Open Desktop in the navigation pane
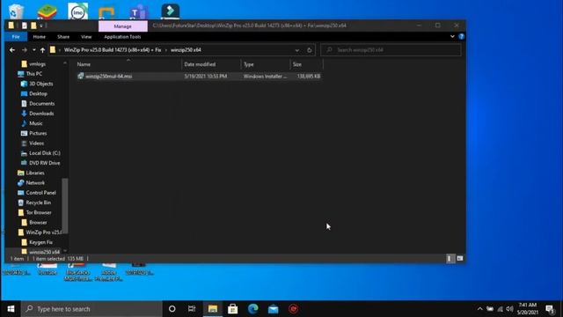Screen dimensions: 563x317 (38, 93)
